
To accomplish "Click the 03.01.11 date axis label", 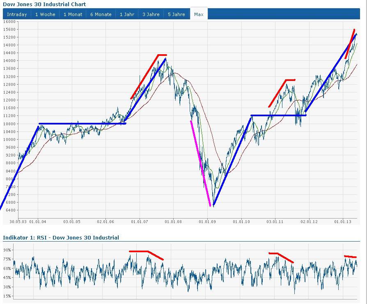I will point(275,221).
